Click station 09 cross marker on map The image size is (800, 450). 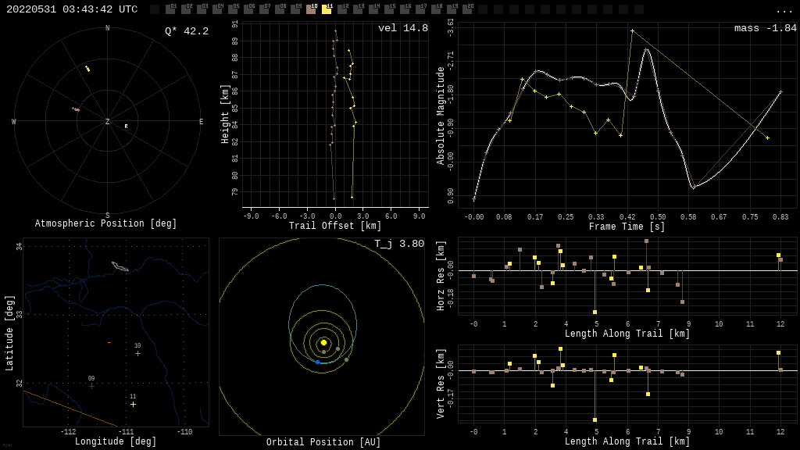[91, 385]
